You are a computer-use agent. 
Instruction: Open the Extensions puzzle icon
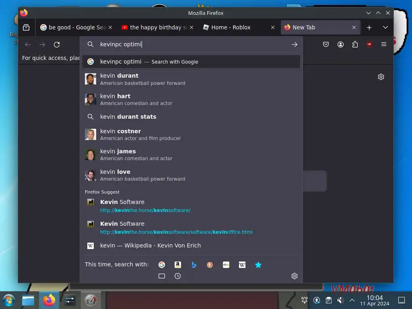pyautogui.click(x=355, y=44)
